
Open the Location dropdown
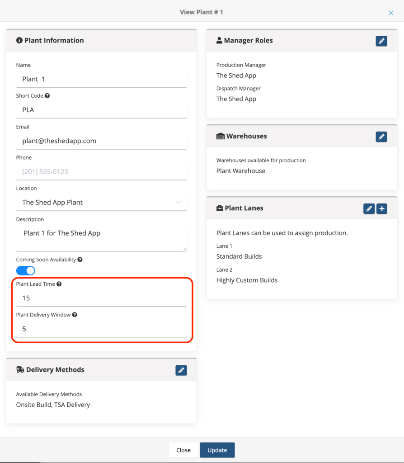[x=101, y=202]
